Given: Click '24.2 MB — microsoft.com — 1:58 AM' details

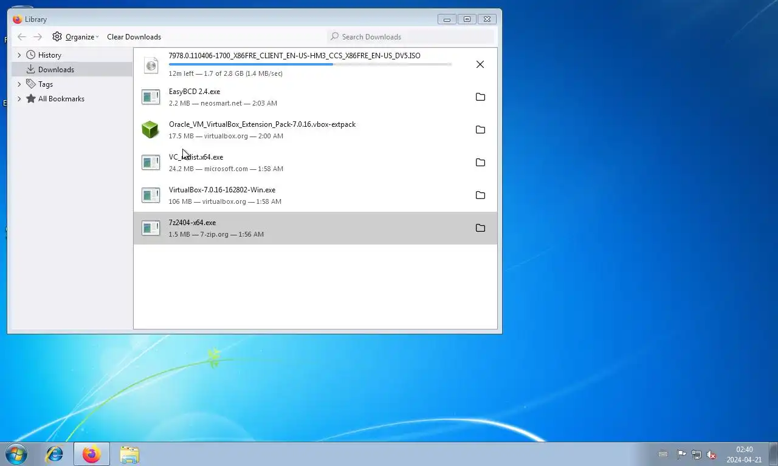Looking at the screenshot, I should [x=226, y=169].
